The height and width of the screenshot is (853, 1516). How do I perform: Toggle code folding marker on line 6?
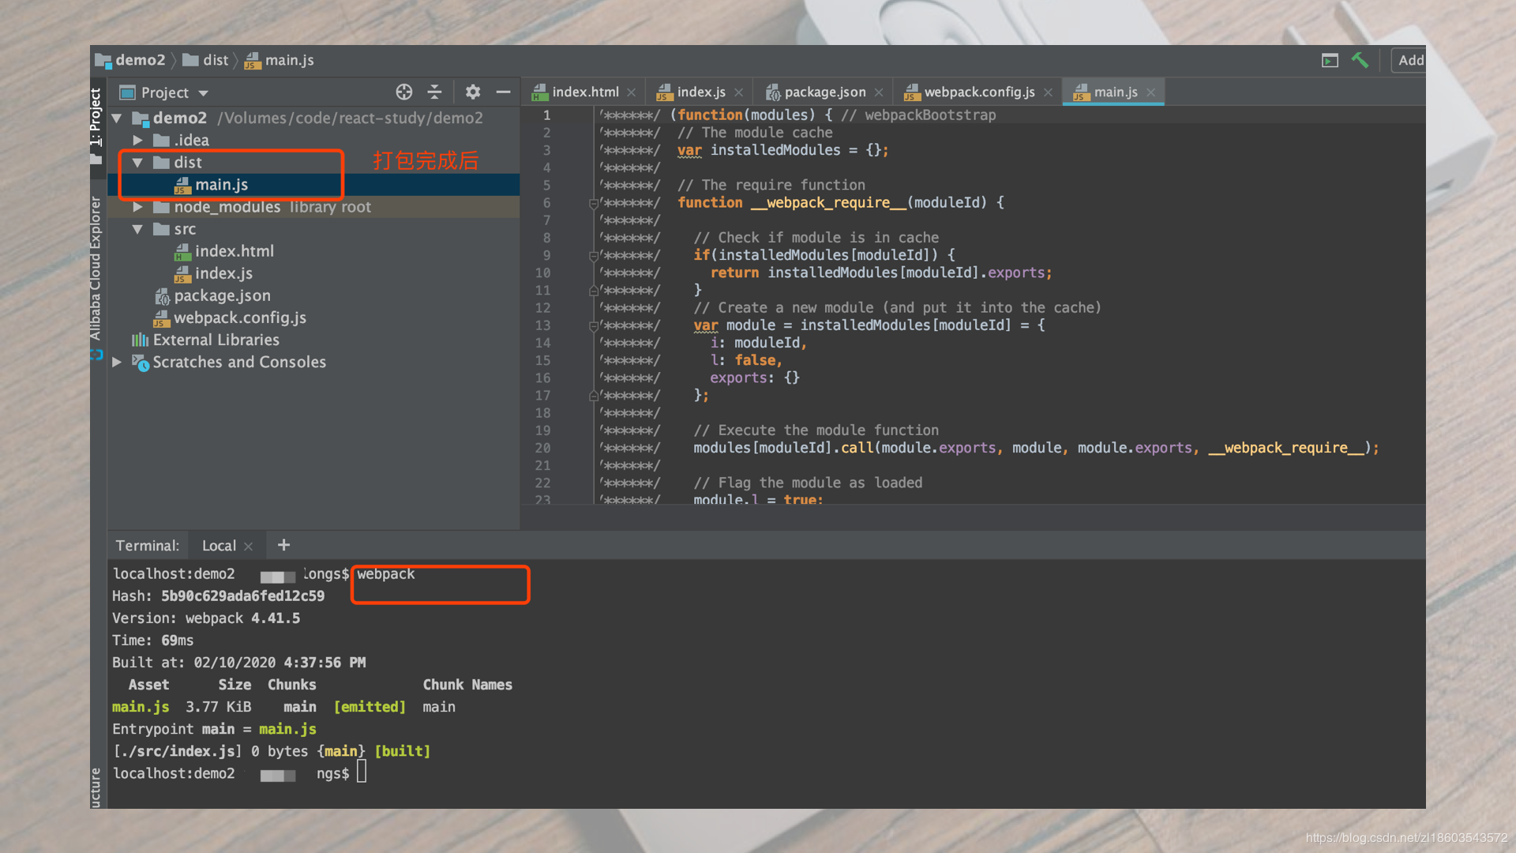(x=593, y=204)
